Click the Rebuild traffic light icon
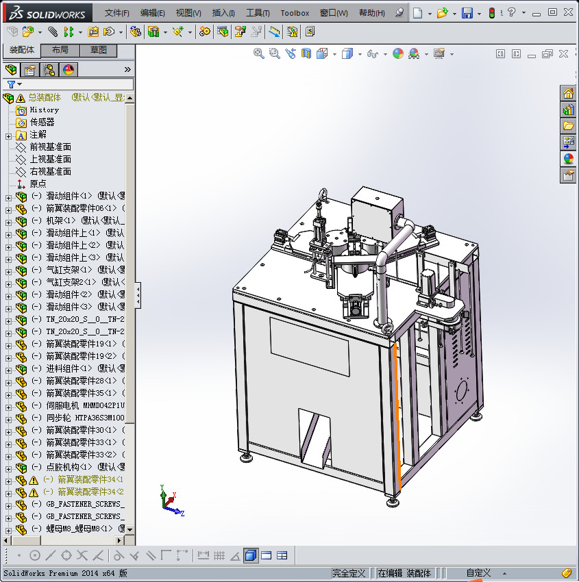The width and height of the screenshot is (579, 582). 491,13
